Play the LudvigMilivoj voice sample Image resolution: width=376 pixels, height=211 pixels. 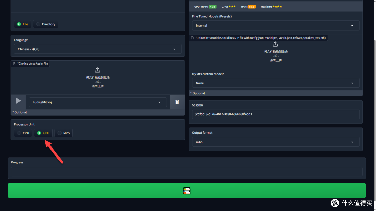tap(18, 101)
